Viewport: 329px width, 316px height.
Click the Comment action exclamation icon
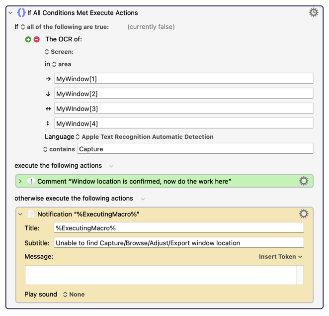[x=31, y=181]
